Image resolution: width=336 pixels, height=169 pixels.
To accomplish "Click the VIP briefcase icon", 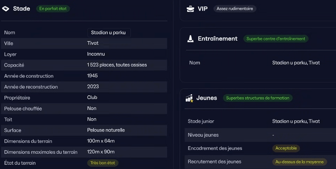I will click(190, 9).
